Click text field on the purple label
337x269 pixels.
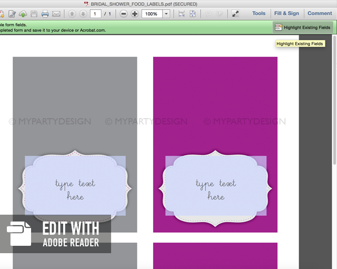click(x=215, y=186)
